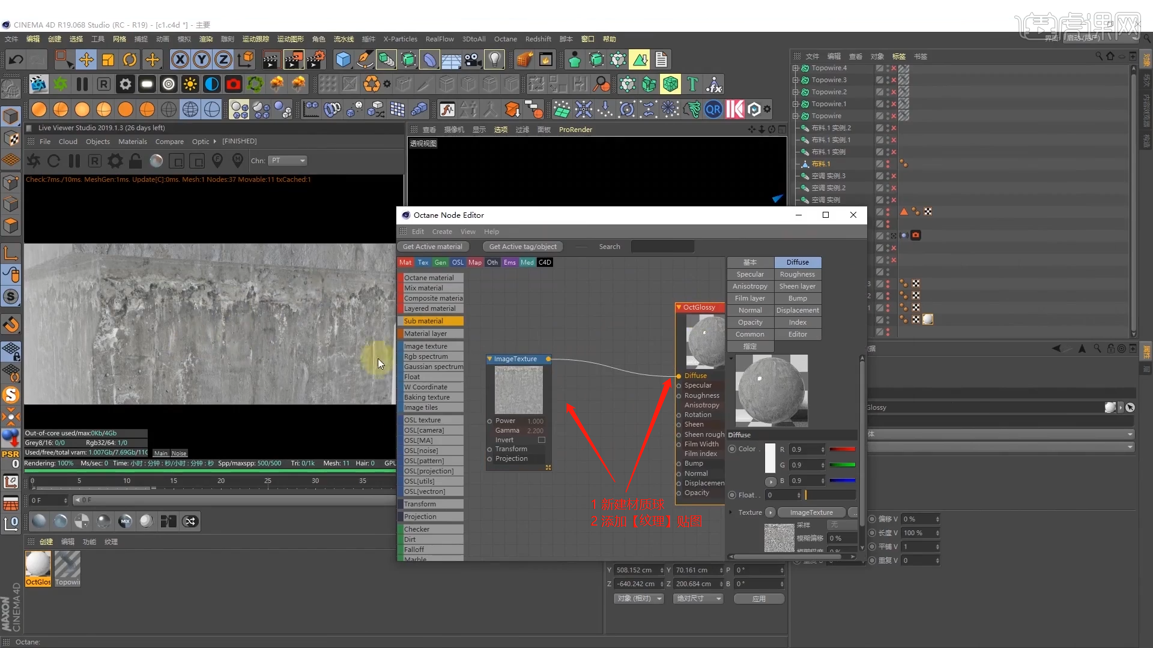Click the mix material sphere icon

(x=125, y=521)
